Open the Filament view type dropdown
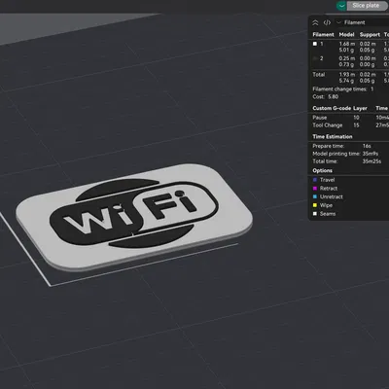This screenshot has height=389, width=389. point(351,22)
